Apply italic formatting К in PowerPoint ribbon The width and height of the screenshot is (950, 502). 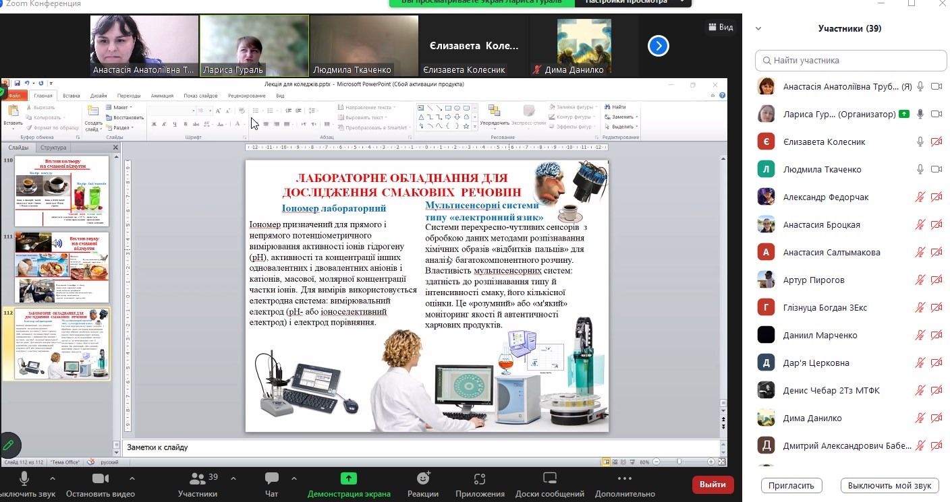coord(164,124)
